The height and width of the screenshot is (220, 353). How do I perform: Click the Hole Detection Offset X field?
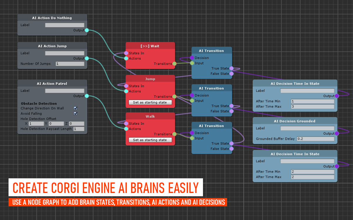[36, 123]
